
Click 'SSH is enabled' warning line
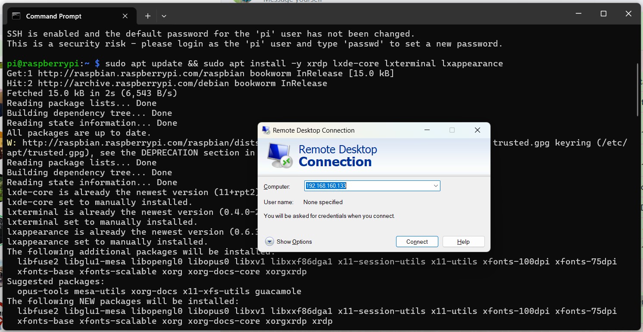click(x=211, y=34)
